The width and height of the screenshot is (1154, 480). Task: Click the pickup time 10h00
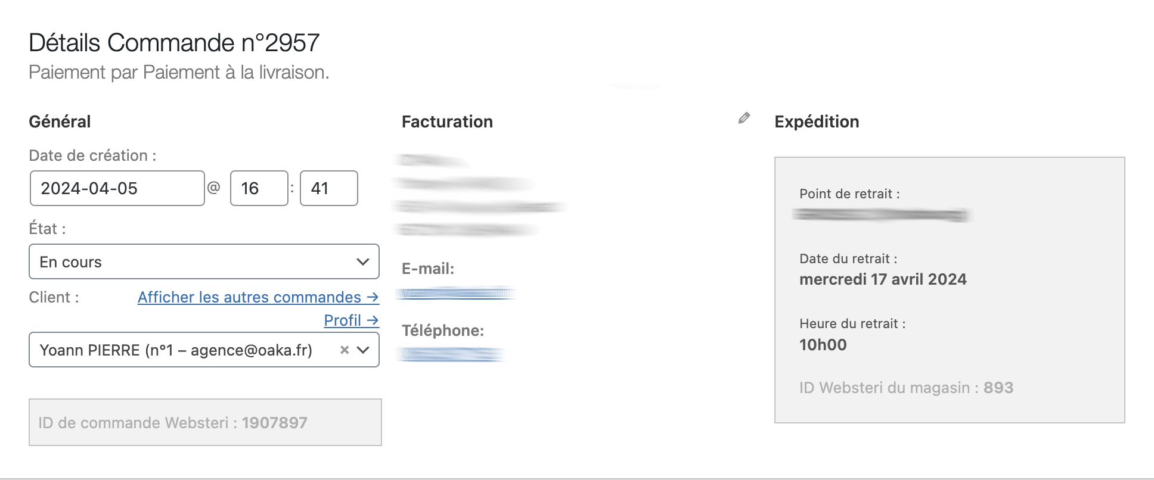(x=823, y=345)
